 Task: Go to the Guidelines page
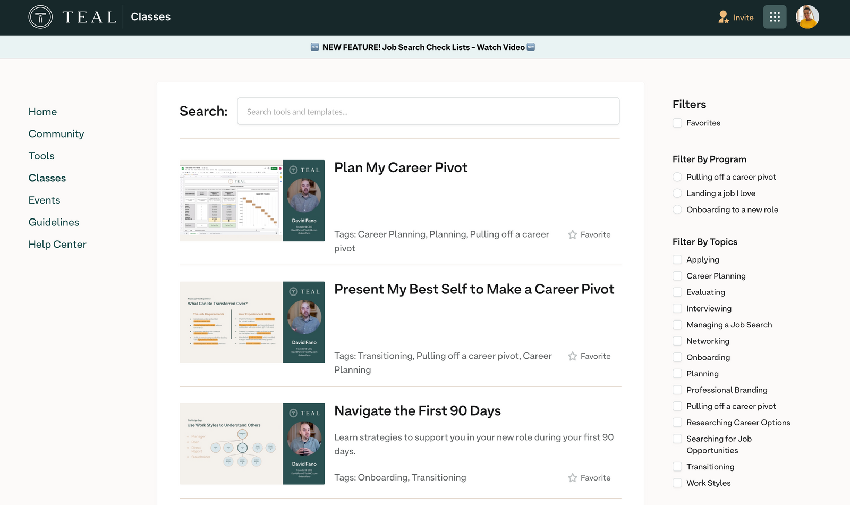[54, 222]
